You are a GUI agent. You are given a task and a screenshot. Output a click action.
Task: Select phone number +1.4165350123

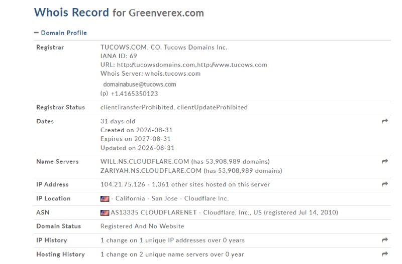tap(134, 94)
